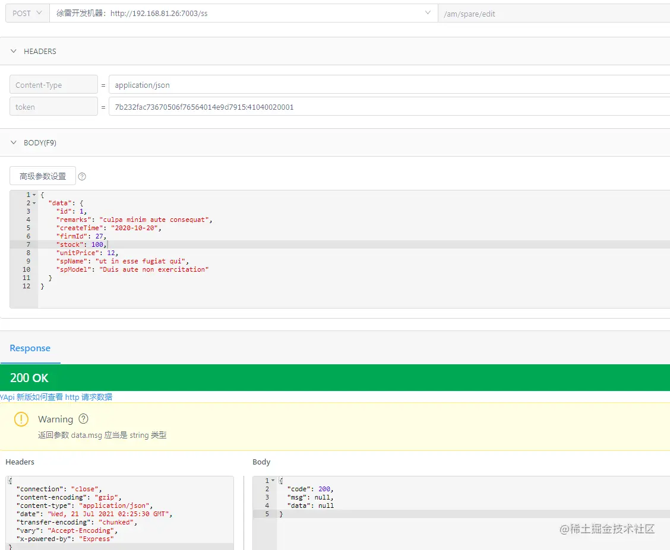
Task: Click the "code": 200 response line
Action: pyautogui.click(x=310, y=489)
